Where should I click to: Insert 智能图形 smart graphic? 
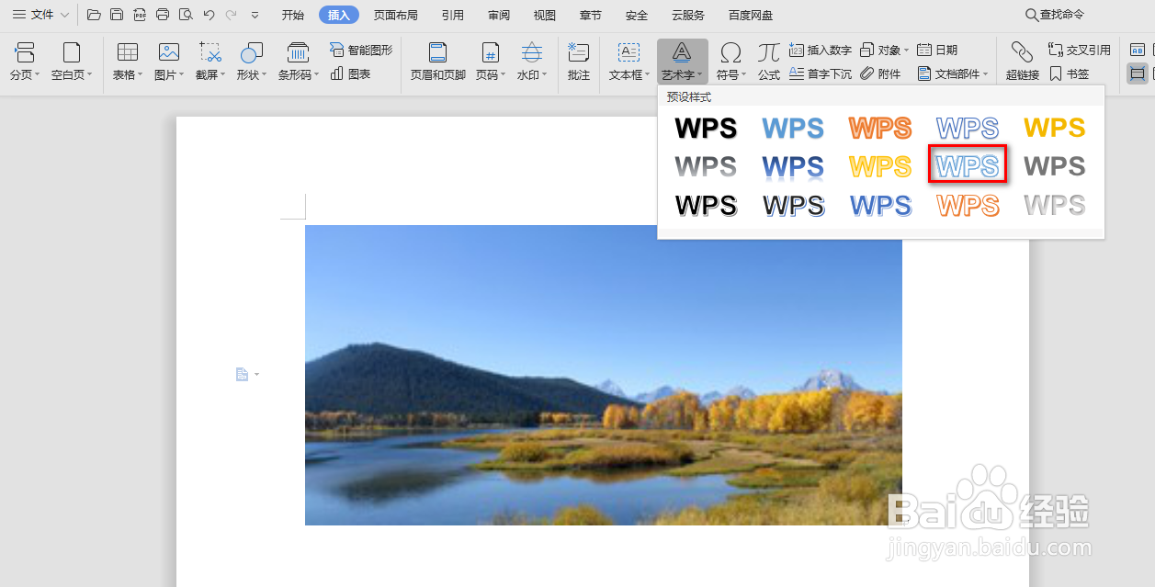(x=361, y=50)
